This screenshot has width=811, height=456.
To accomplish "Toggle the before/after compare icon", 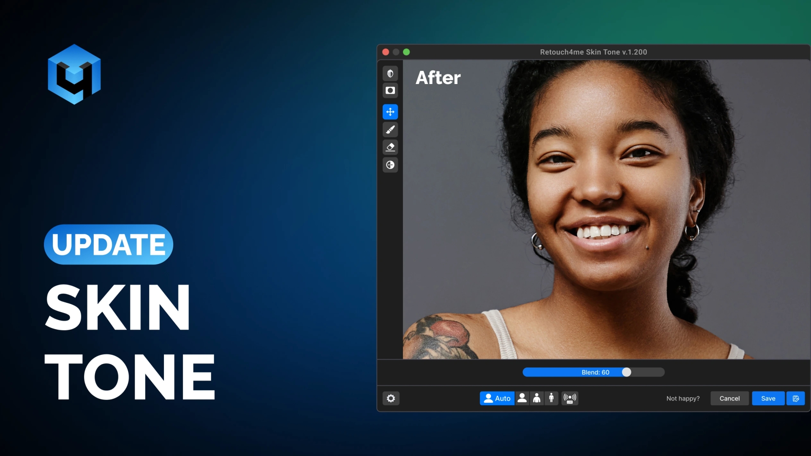I will [390, 73].
